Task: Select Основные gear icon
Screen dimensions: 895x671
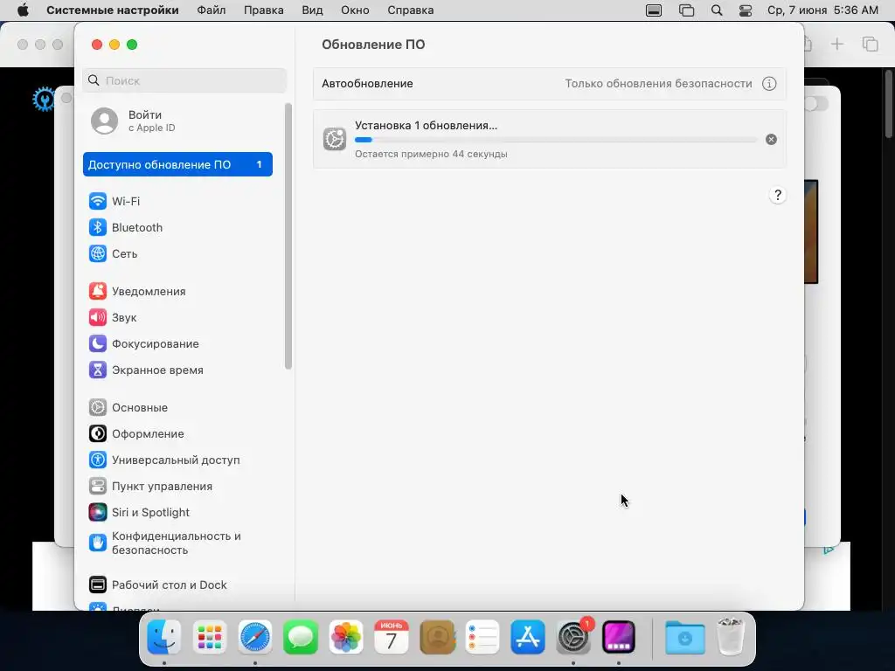Action: (x=98, y=407)
